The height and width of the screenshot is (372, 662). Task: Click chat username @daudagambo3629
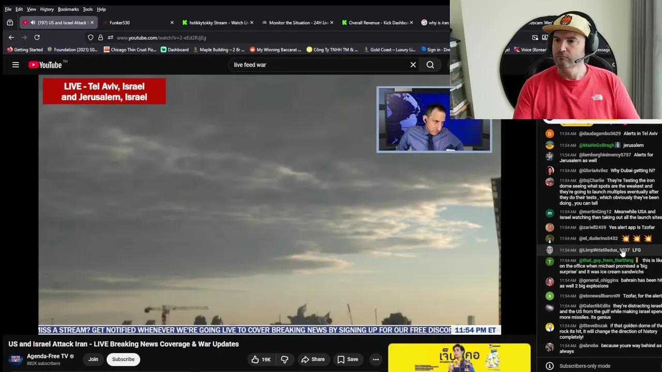(x=599, y=133)
